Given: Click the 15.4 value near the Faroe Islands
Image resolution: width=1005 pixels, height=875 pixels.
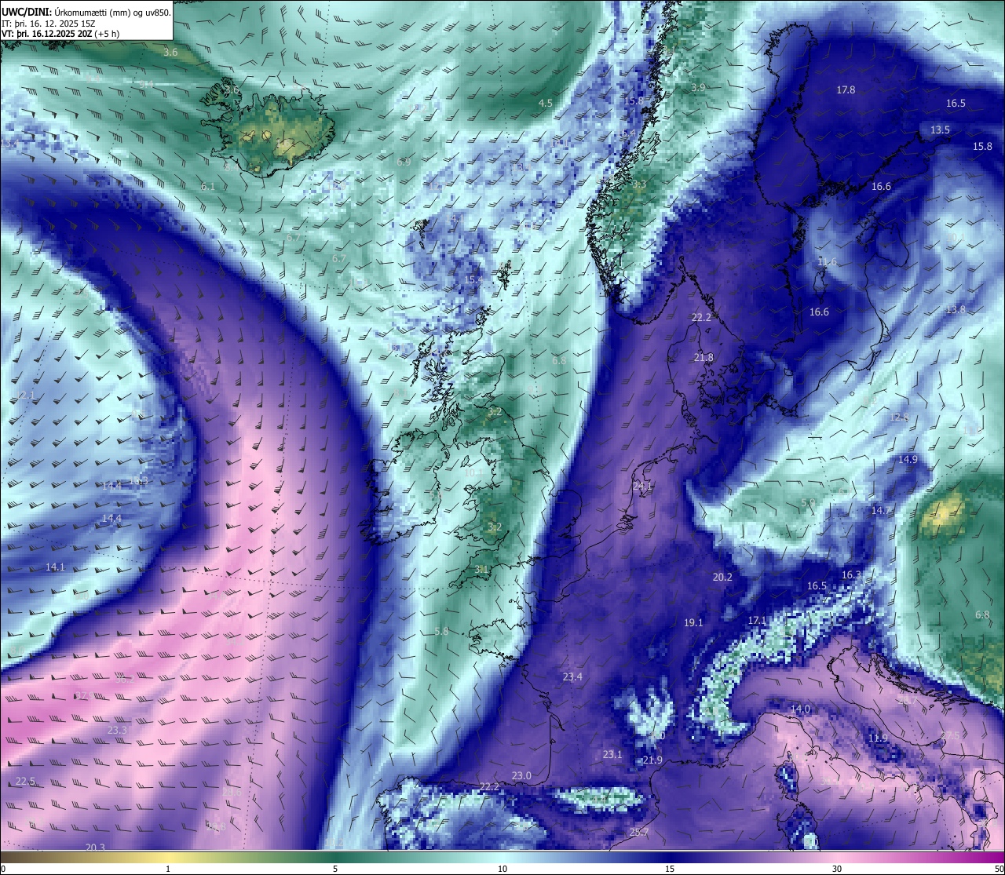Looking at the screenshot, I should click(473, 280).
